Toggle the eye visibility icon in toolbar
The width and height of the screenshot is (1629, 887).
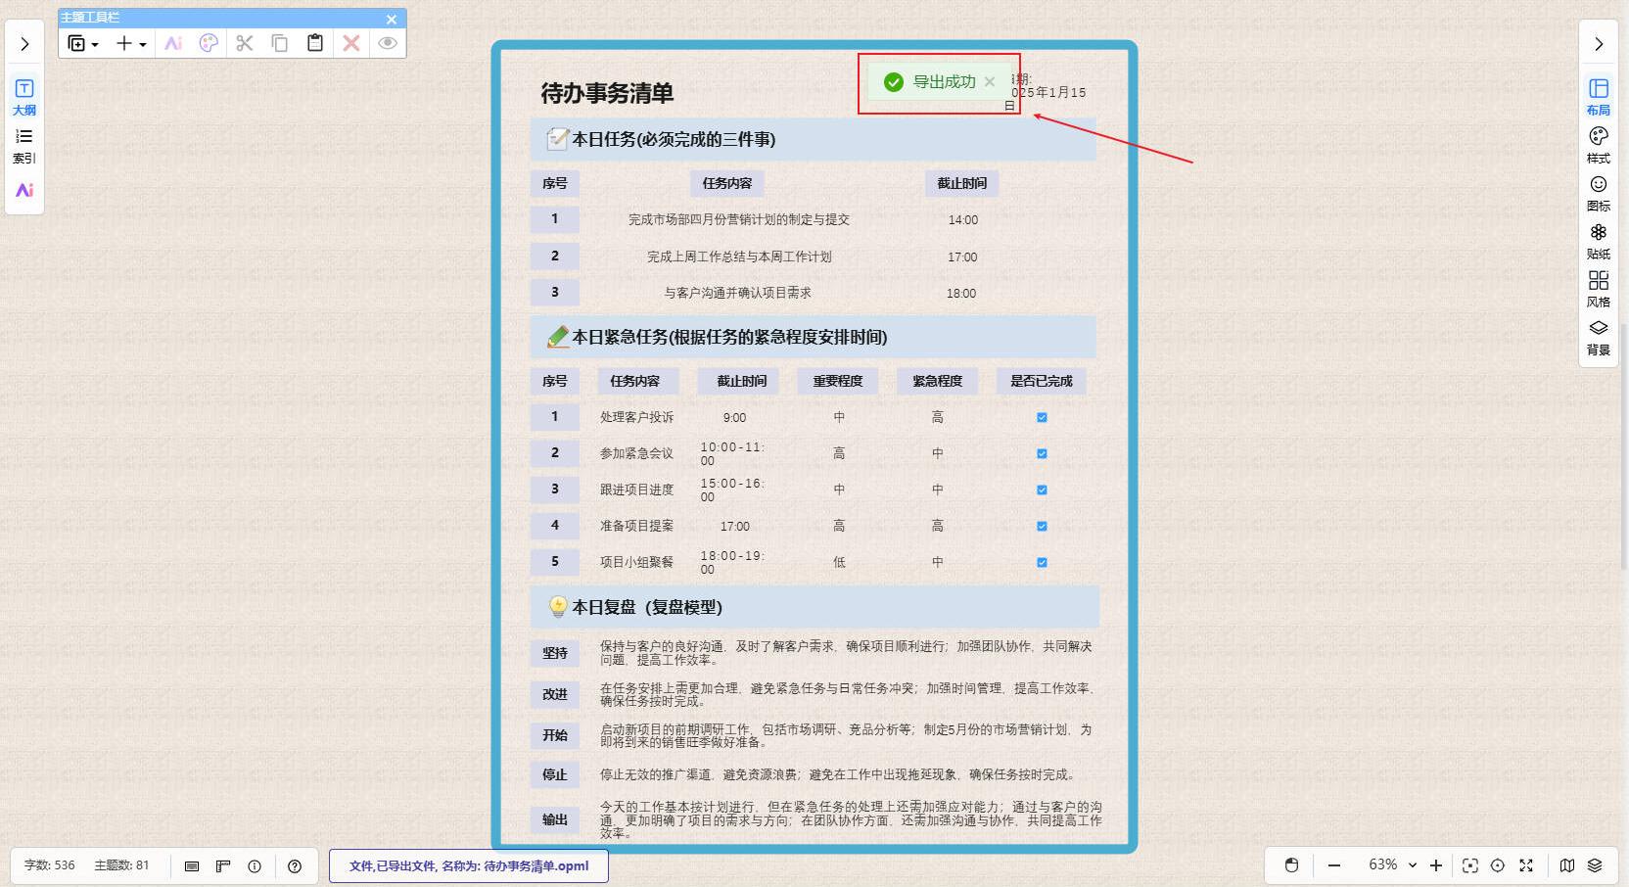[x=388, y=43]
